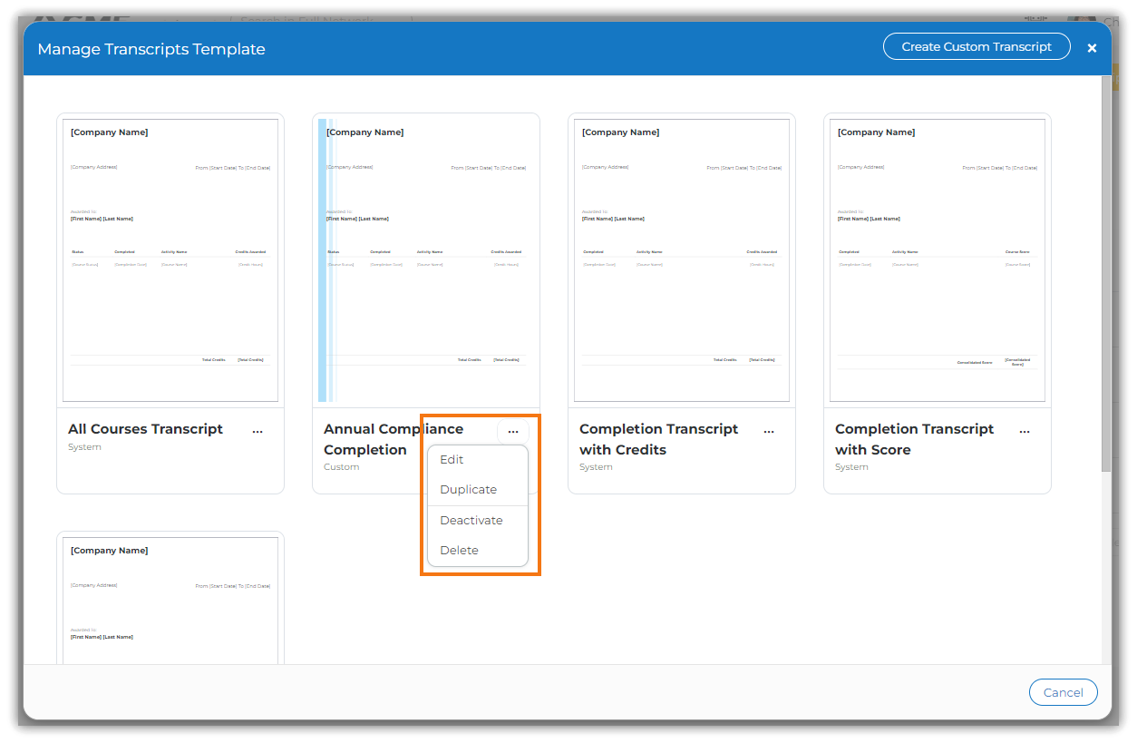Click the All Courses Transcript title

coord(145,429)
